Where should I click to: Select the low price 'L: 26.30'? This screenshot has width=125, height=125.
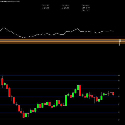click(65, 8)
